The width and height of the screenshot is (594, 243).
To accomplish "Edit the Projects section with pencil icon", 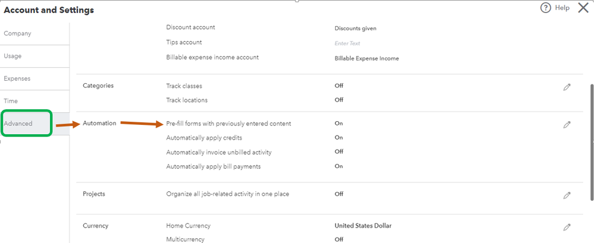I will coord(567,195).
